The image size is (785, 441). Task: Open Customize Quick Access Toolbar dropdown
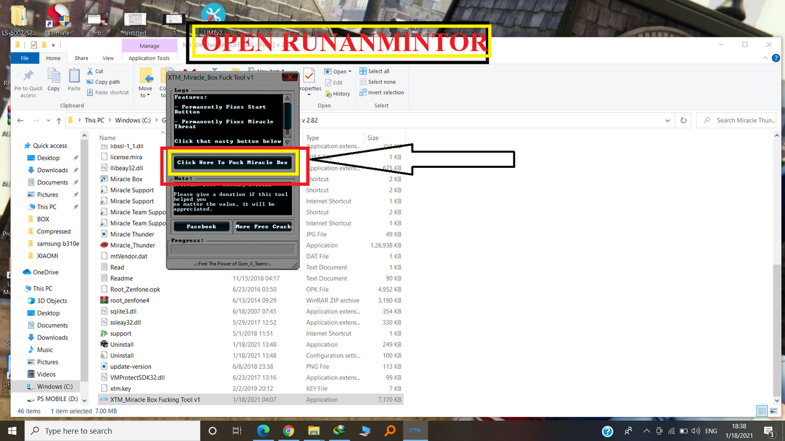[54, 45]
